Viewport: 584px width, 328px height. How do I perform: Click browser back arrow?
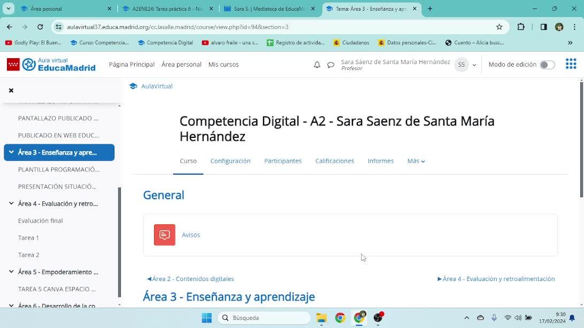point(9,27)
